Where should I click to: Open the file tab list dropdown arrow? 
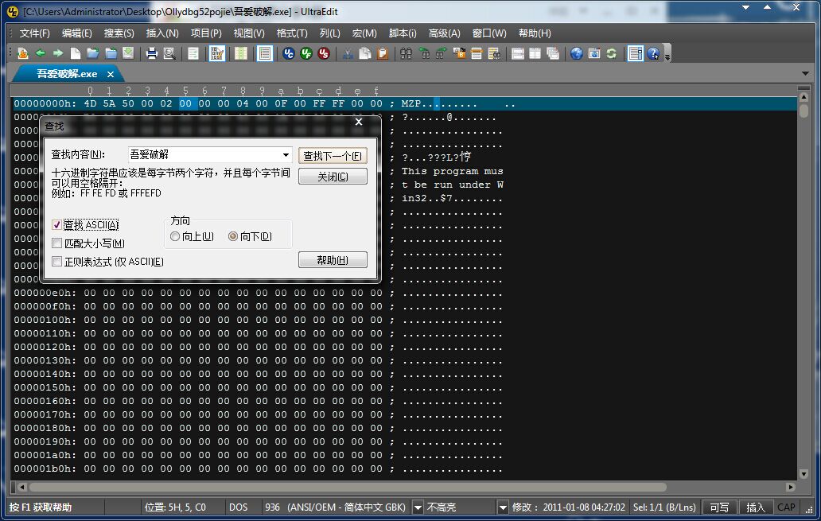805,73
